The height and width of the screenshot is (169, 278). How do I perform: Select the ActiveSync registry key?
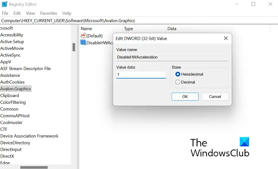(10, 55)
